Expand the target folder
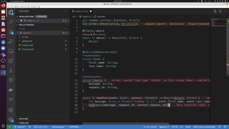The width and height of the screenshot is (229, 129). (x=20, y=37)
